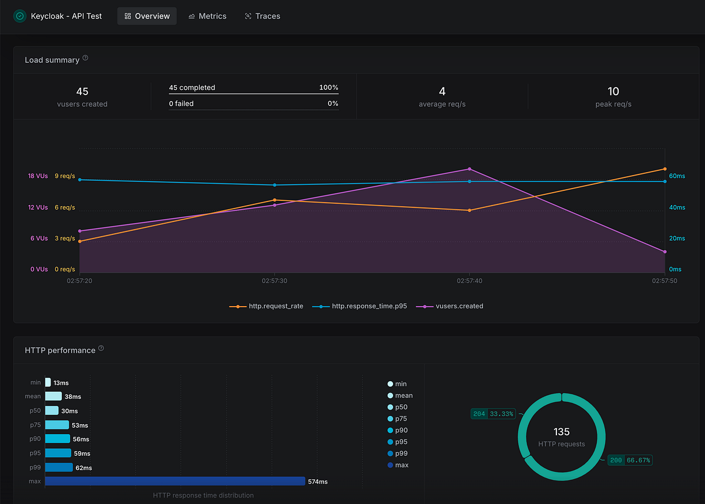Click the orange http.request_rate legend marker
The width and height of the screenshot is (705, 504).
coord(236,306)
